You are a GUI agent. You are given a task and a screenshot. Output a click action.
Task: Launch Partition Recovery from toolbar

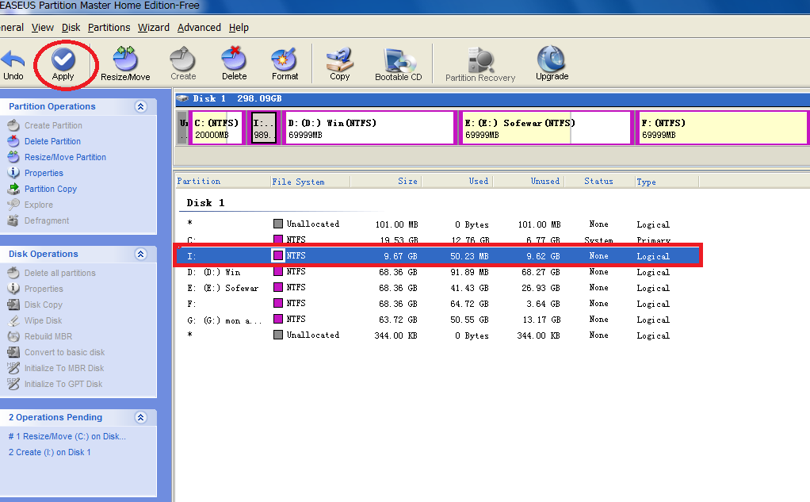click(x=480, y=64)
